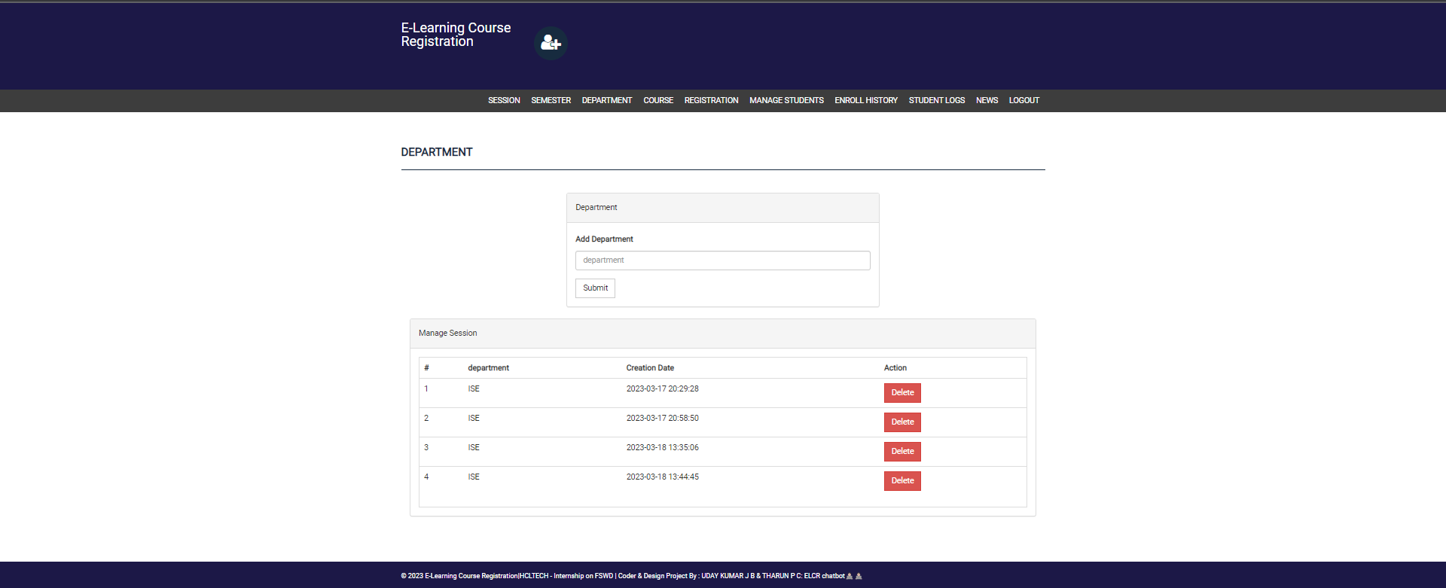Click the rightmost chatbot person icon in the footer
Viewport: 1446px width, 588px height.
click(859, 576)
